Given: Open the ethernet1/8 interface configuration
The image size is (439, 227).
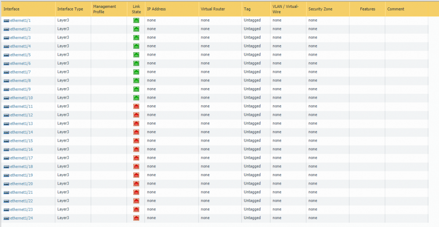Looking at the screenshot, I should [21, 81].
